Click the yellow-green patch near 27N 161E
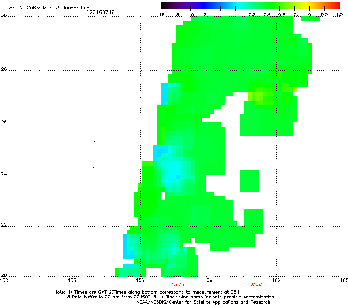This screenshot has height=305, width=348. (261, 96)
